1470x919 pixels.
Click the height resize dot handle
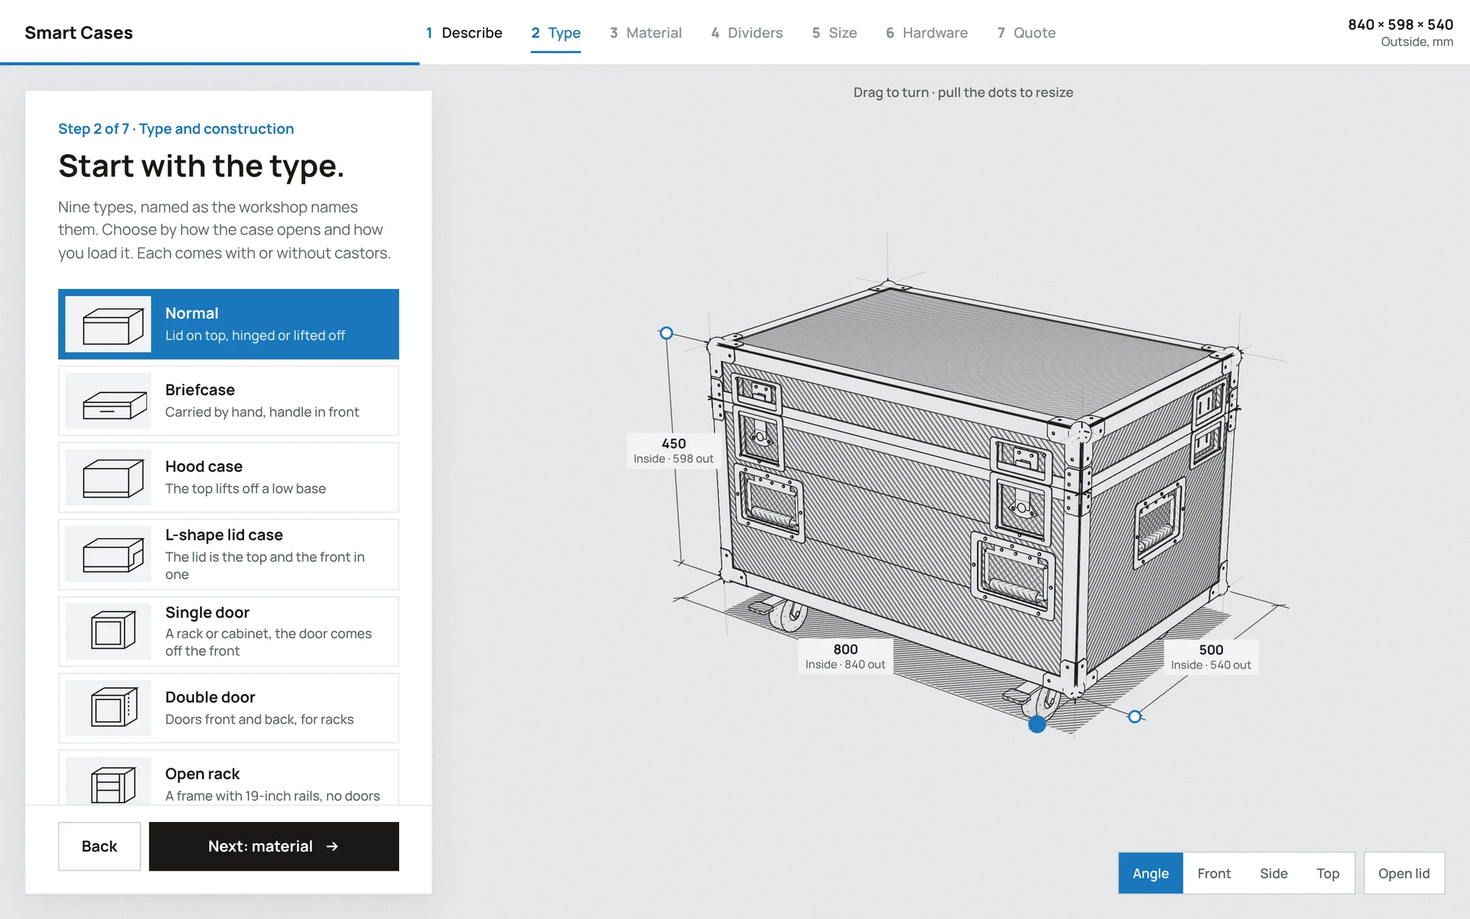[x=667, y=333]
